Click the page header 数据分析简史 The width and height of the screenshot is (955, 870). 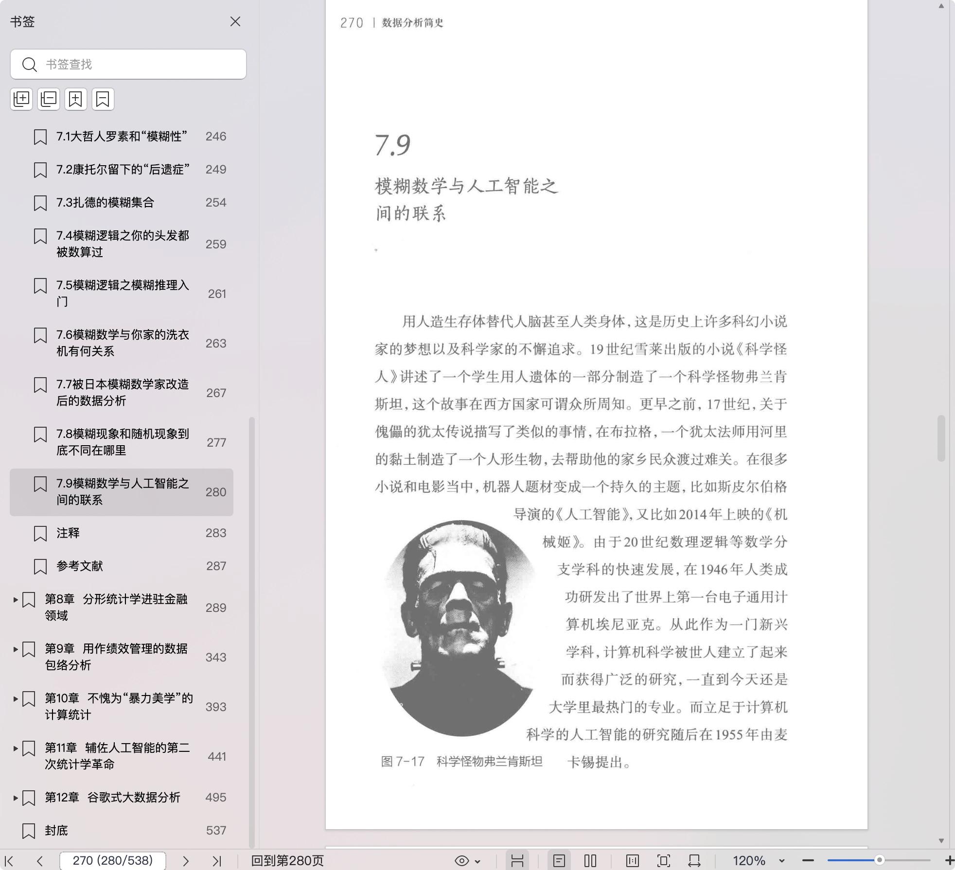[x=412, y=23]
